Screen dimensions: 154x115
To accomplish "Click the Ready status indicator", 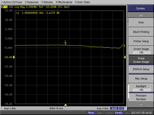I will [x=119, y=113].
